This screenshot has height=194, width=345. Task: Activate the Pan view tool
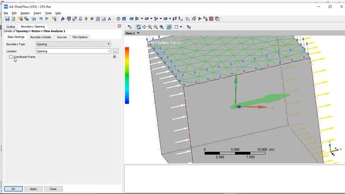[x=144, y=27]
